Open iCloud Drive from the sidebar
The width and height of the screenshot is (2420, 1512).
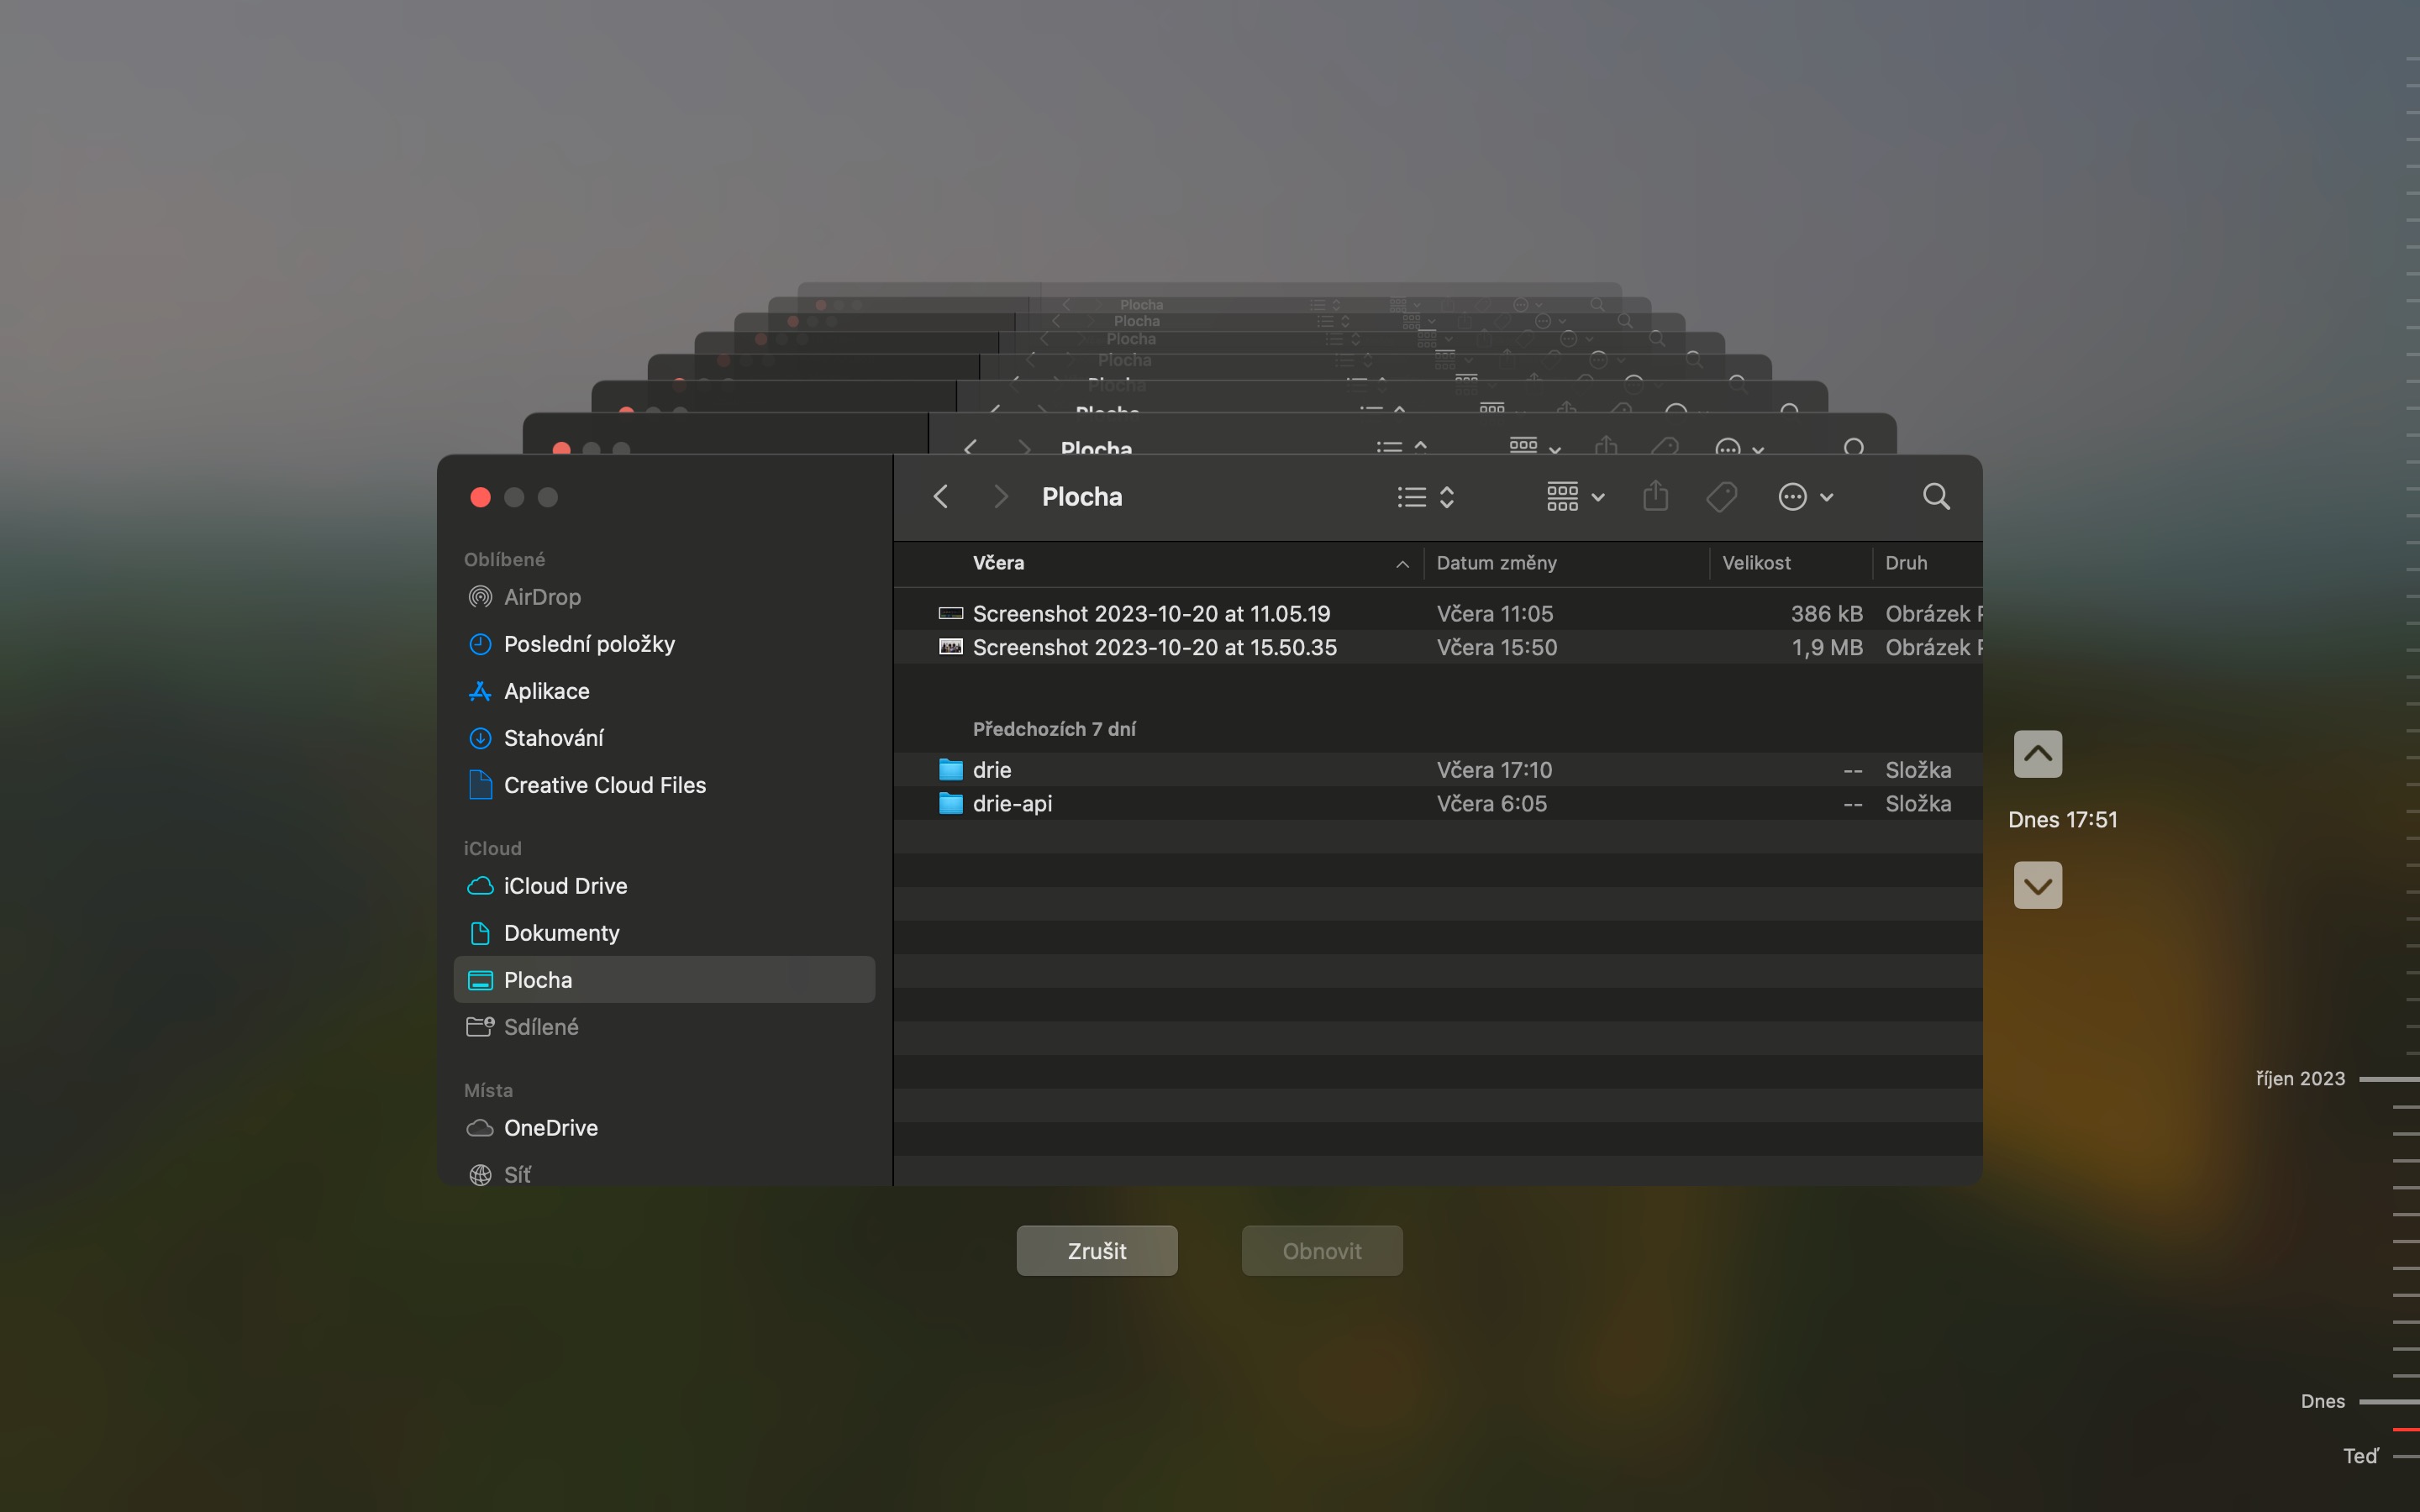(x=566, y=885)
